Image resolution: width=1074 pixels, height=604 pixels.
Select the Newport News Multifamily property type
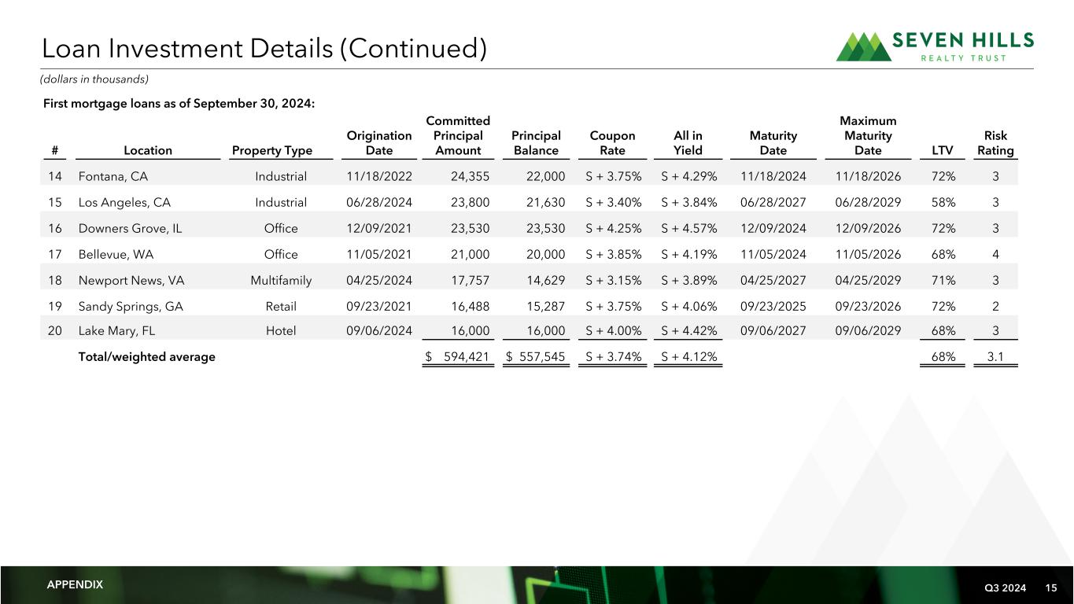pyautogui.click(x=281, y=280)
